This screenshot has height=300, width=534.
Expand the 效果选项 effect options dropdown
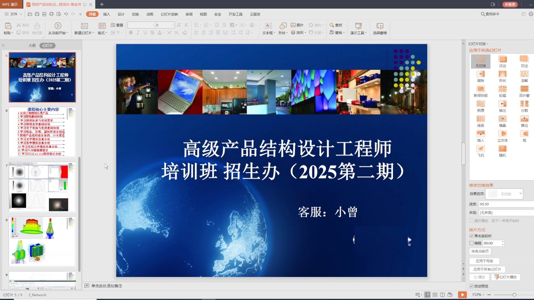click(520, 194)
